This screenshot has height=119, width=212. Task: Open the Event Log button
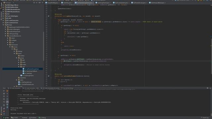click(205, 118)
